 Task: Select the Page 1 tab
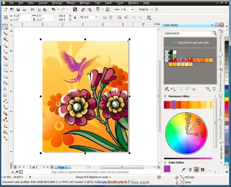coord(62,167)
